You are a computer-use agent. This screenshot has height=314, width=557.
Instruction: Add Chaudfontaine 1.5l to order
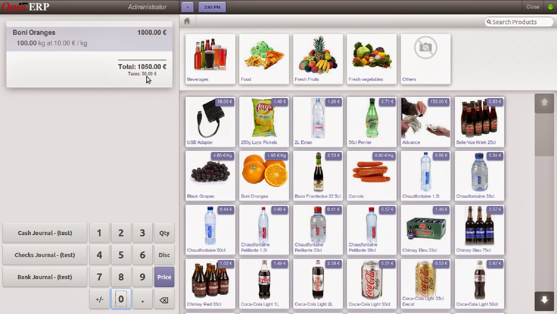coord(426,176)
